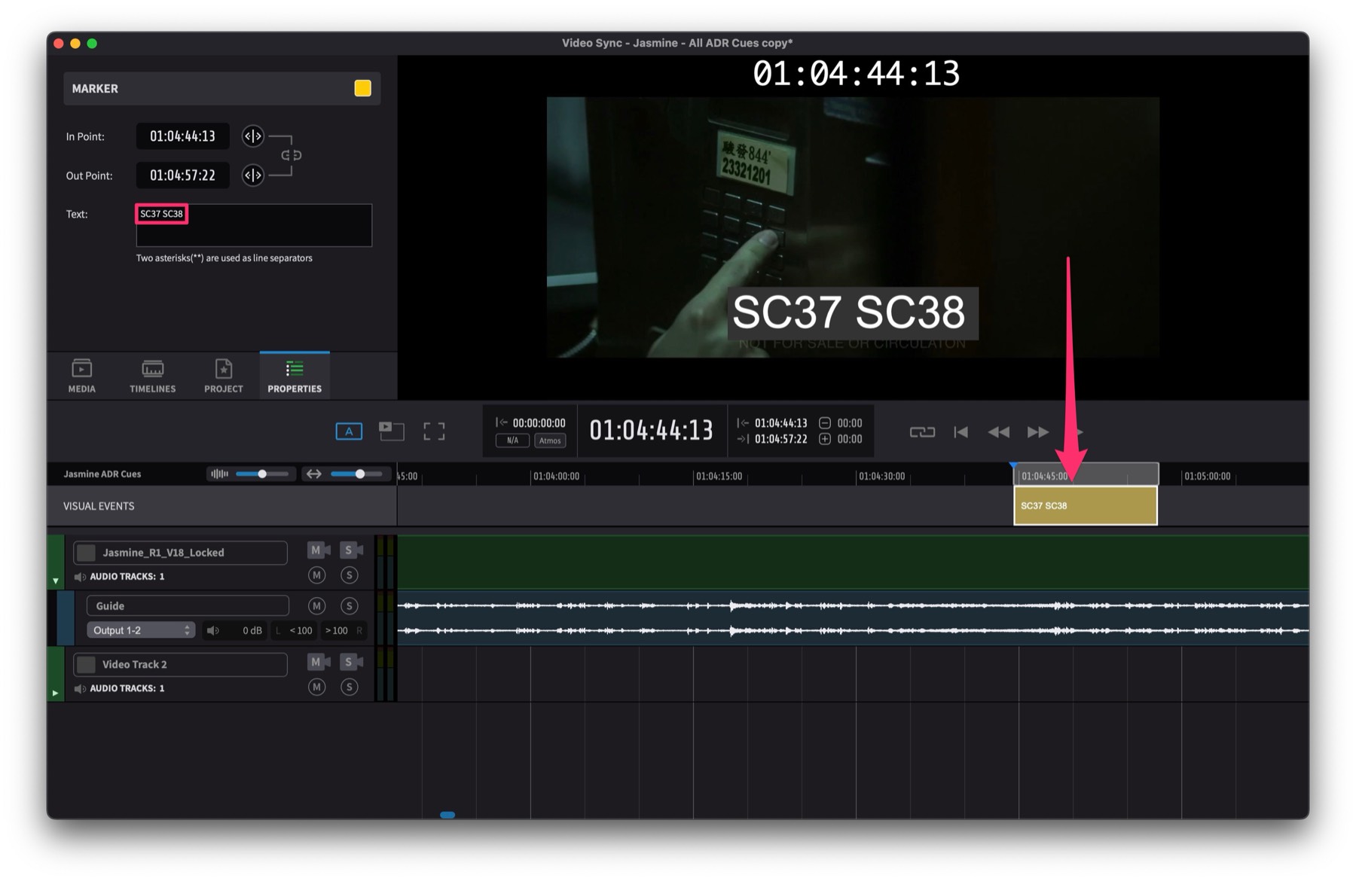Click the N/A format button
The height and width of the screenshot is (881, 1356).
(512, 440)
